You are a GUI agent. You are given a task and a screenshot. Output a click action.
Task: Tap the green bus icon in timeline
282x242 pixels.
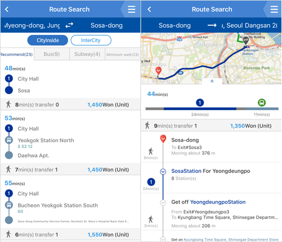pos(262,102)
